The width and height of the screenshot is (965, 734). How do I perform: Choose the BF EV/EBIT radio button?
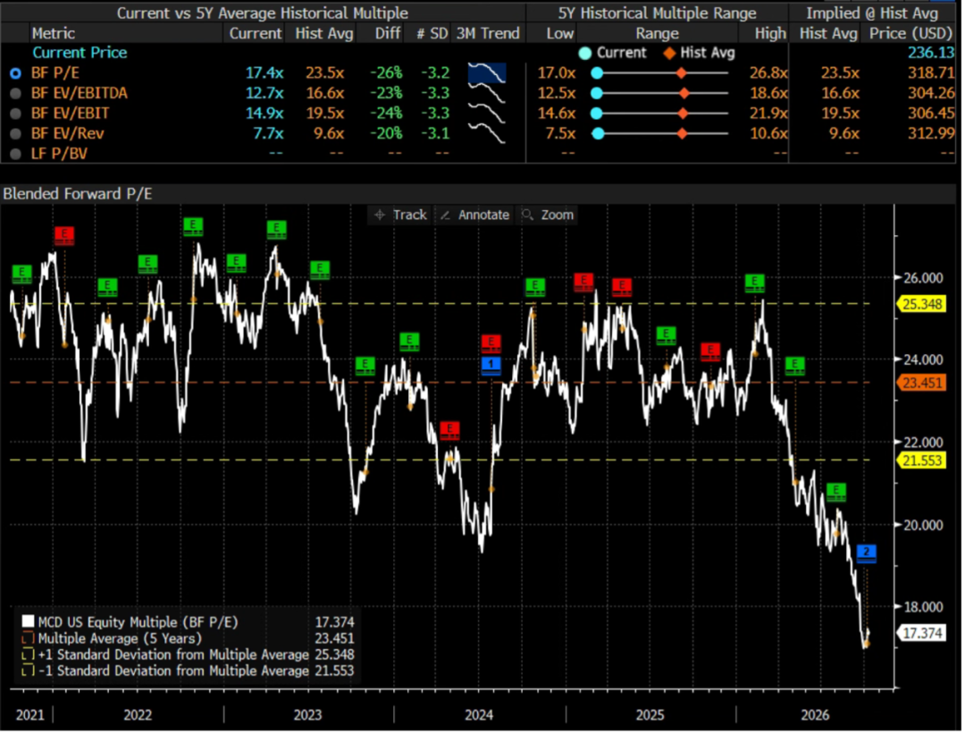tap(15, 114)
